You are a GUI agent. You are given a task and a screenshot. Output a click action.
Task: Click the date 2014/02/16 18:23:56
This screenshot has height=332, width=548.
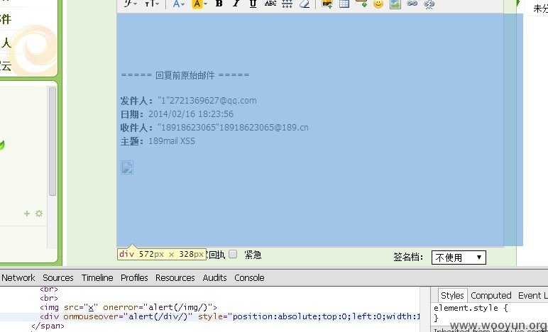click(191, 114)
